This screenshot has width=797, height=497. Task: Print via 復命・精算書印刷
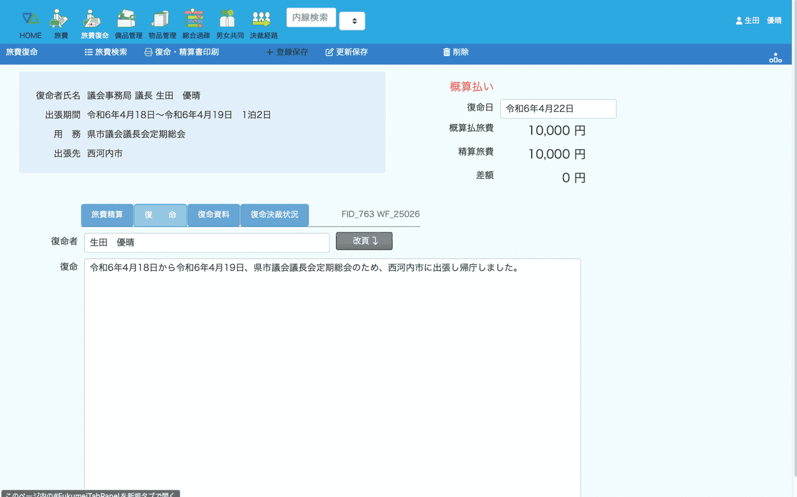pyautogui.click(x=181, y=52)
